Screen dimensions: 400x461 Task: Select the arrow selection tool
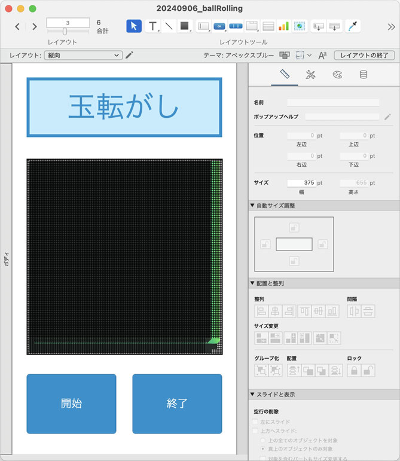pos(134,26)
